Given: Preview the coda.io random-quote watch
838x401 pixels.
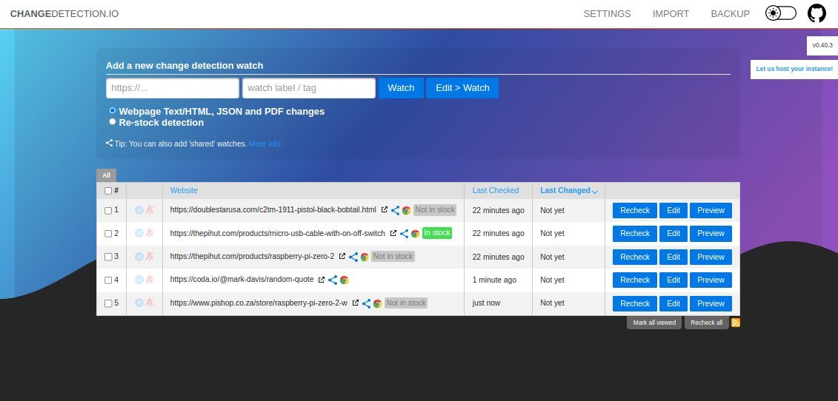Looking at the screenshot, I should pos(711,280).
